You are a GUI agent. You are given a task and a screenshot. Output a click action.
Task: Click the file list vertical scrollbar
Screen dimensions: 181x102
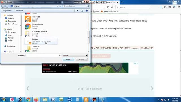point(89,37)
